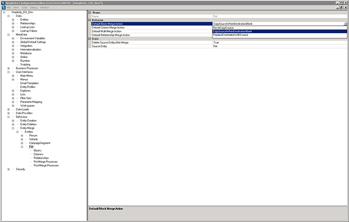Open the Window menu
Viewport: 349px width, 222px height.
45,7
